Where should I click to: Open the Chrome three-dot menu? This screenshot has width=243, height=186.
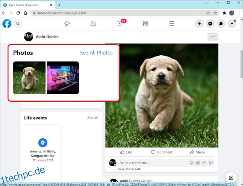[239, 13]
